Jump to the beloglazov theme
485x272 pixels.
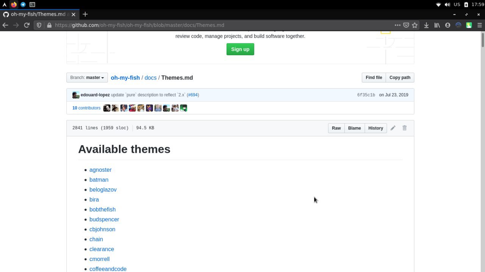(103, 190)
